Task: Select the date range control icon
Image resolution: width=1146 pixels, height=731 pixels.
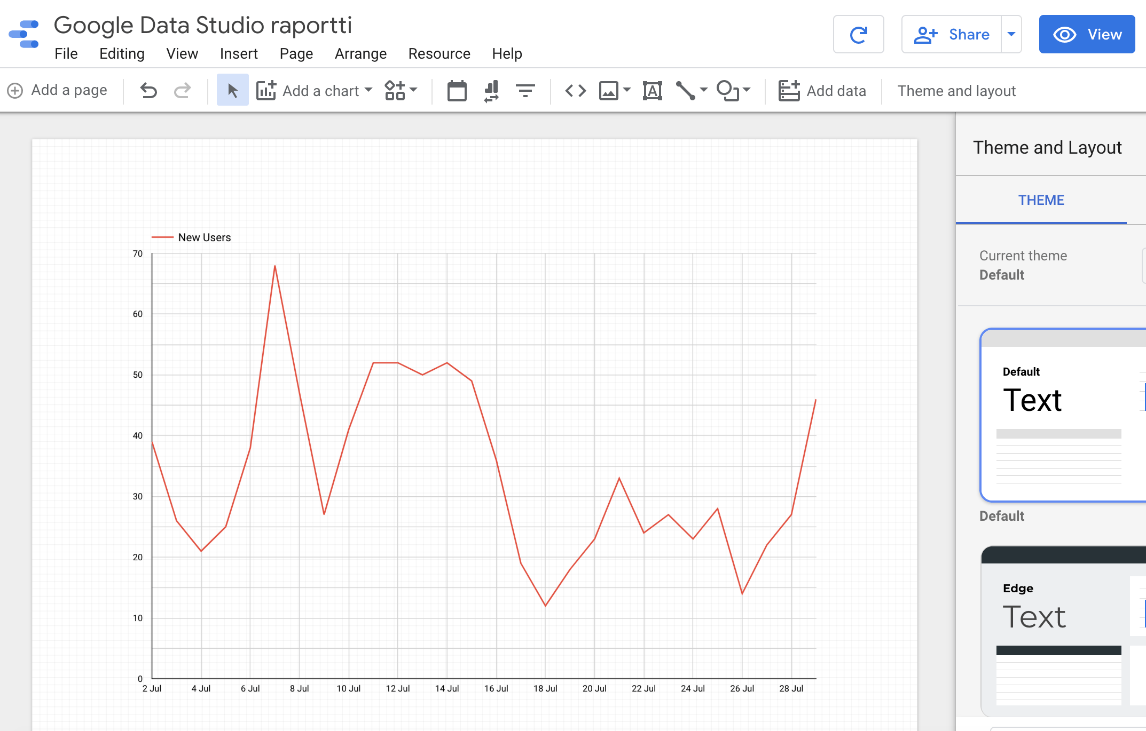Action: tap(457, 91)
